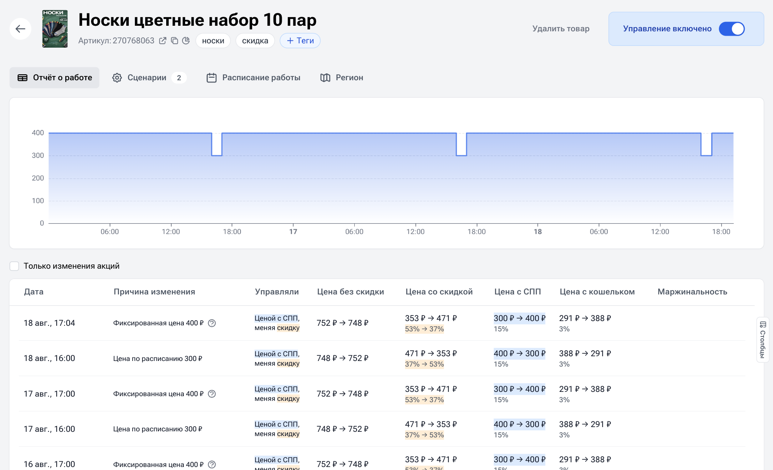Click the product title Носки цветные набор 10 пар
The width and height of the screenshot is (773, 470).
coord(198,20)
